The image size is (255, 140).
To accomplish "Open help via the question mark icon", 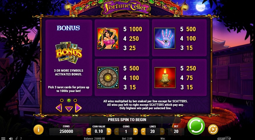I will (21, 139).
